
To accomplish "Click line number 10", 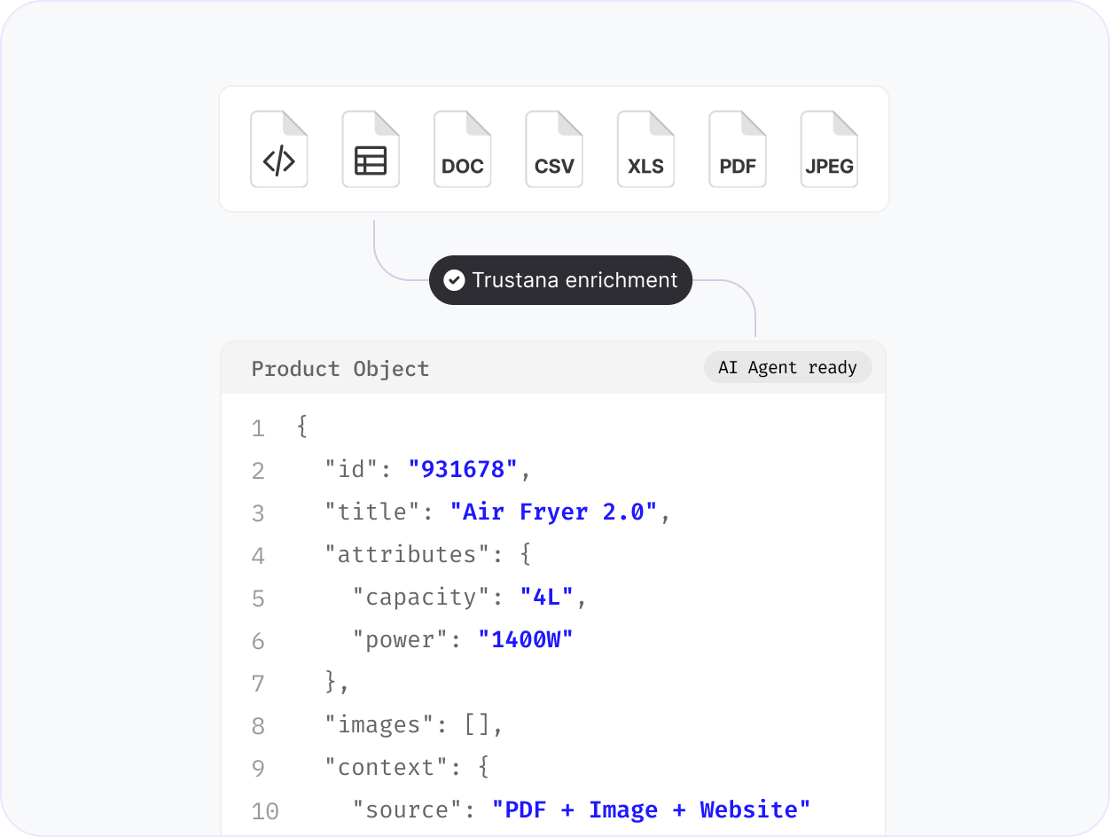I will click(264, 811).
